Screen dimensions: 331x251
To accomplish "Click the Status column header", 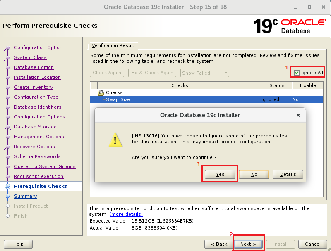I will tap(277, 85).
